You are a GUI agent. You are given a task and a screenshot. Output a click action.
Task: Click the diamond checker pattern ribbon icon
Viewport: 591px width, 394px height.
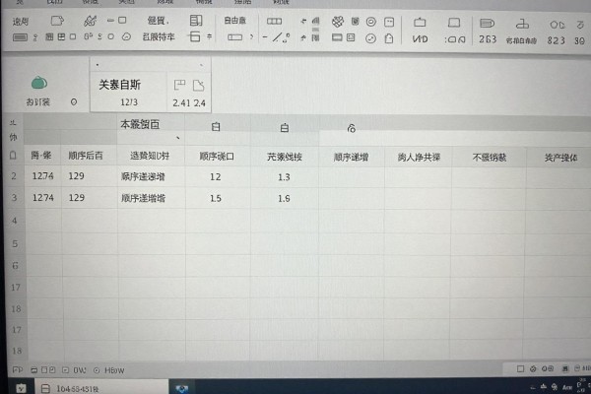click(x=337, y=22)
